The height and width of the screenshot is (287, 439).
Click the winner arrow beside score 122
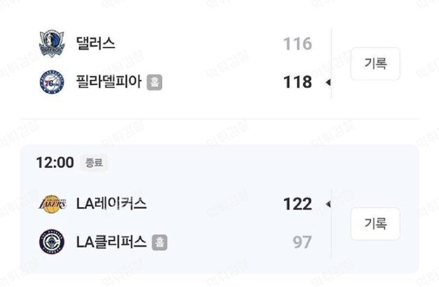pyautogui.click(x=328, y=204)
